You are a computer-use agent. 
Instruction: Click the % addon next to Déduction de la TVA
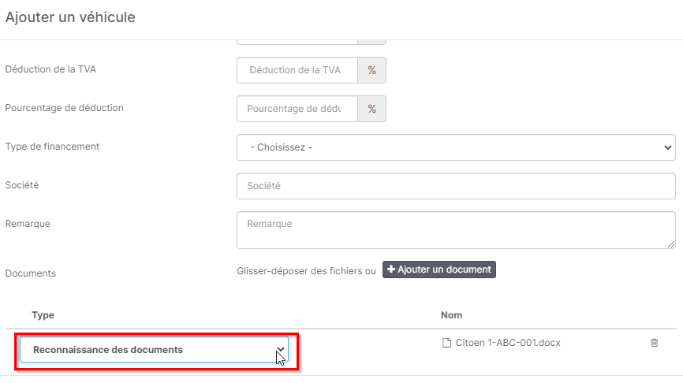(x=371, y=70)
